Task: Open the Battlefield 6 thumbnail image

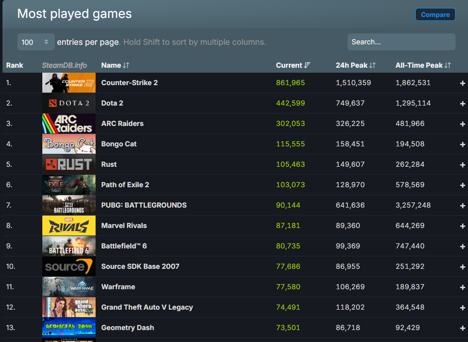Action: 69,246
